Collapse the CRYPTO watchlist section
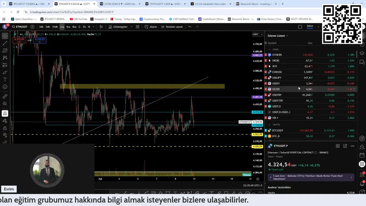Screen dimensions: 366x206 pyautogui.click(x=269, y=125)
